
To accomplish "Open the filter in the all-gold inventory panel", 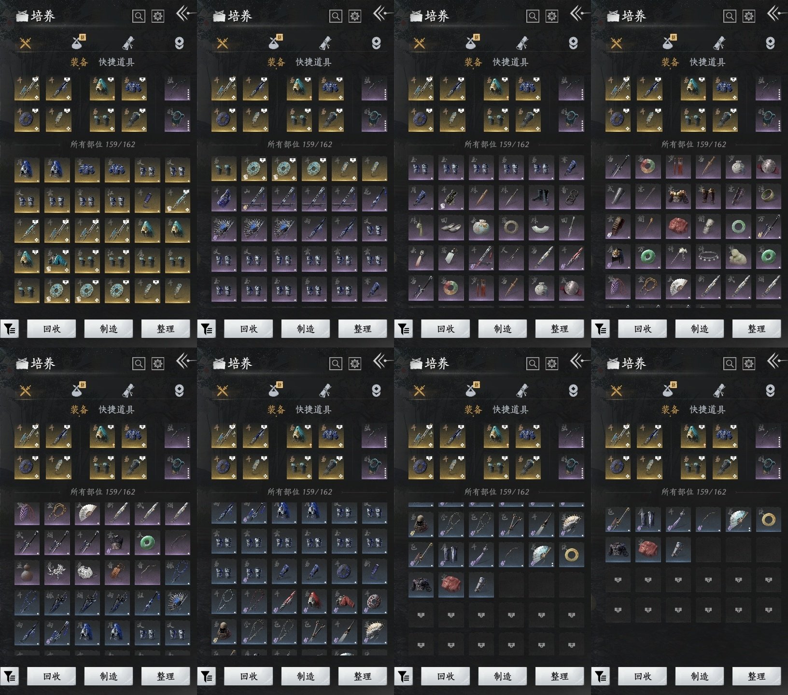I will point(10,329).
